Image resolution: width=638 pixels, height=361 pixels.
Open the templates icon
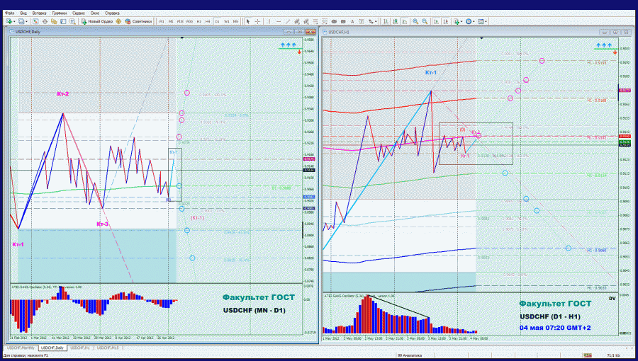click(x=481, y=21)
